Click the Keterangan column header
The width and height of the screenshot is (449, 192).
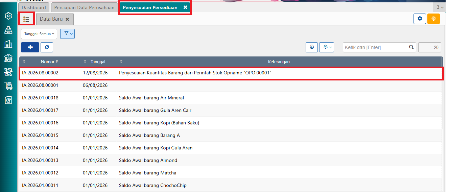point(279,62)
